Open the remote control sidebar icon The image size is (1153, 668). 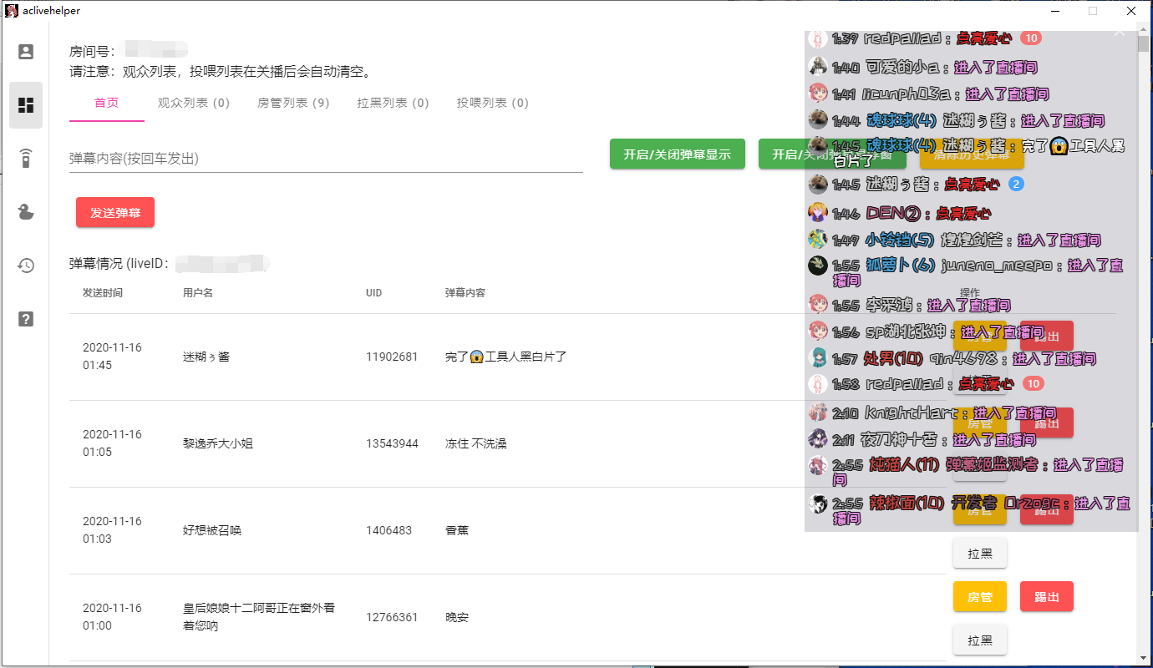[x=26, y=159]
